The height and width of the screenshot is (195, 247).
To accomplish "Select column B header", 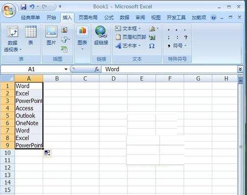I will point(57,79).
